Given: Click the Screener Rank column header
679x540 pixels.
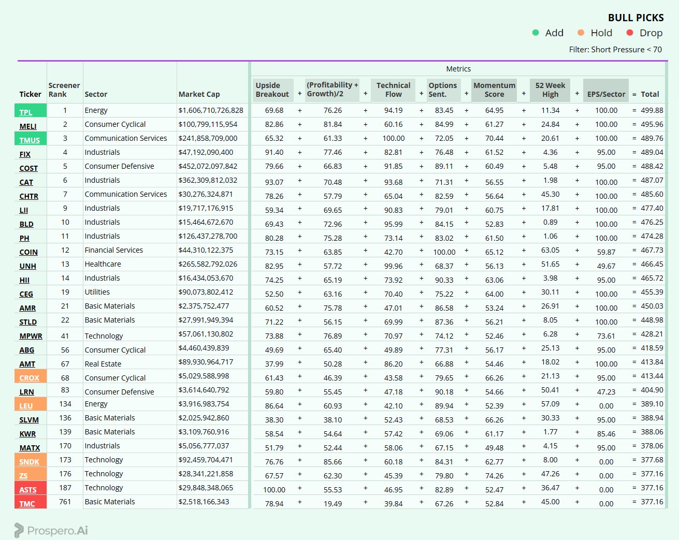Looking at the screenshot, I should pyautogui.click(x=64, y=90).
